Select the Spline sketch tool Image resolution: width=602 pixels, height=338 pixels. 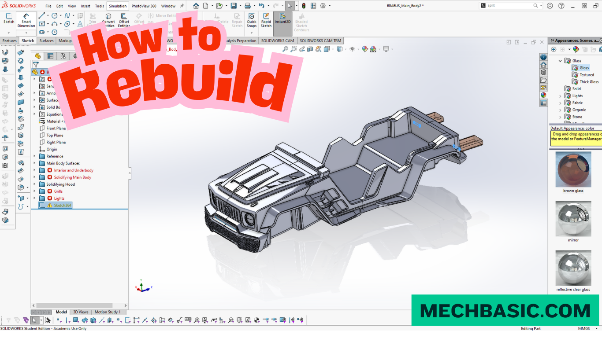(67, 16)
